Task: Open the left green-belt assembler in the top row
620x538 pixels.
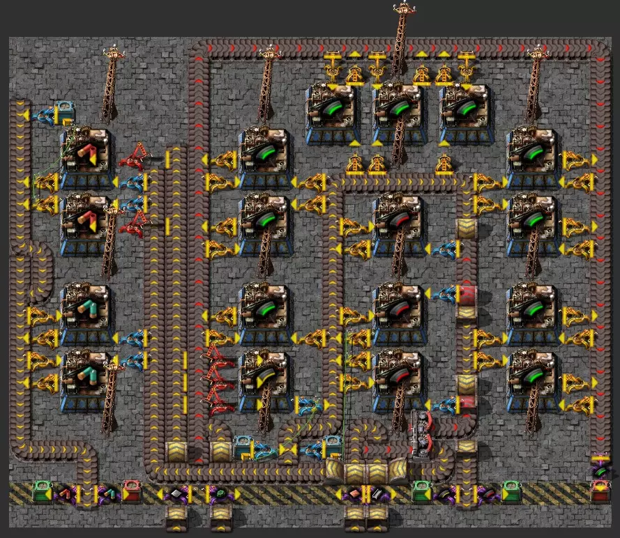Action: [x=333, y=114]
